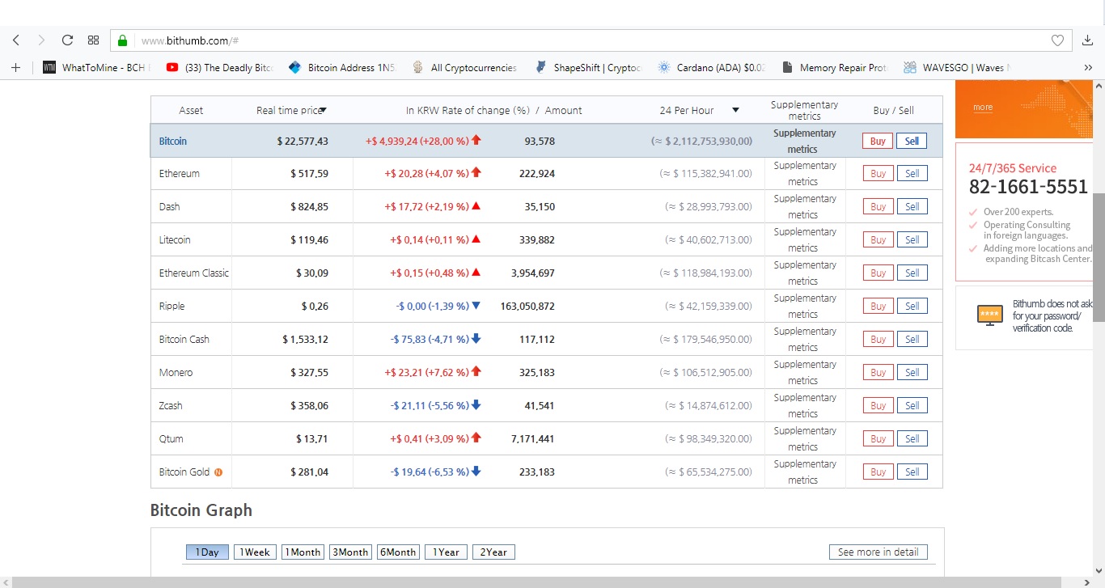
Task: Open Supplementary metrics for Ethereum
Action: 804,173
